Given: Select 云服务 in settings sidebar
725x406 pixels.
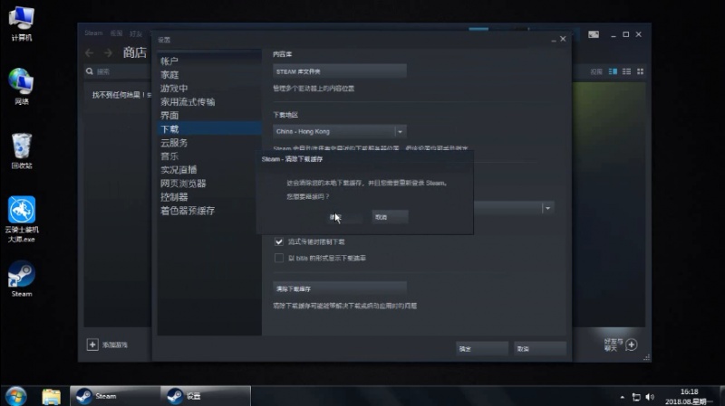Looking at the screenshot, I should [209, 143].
